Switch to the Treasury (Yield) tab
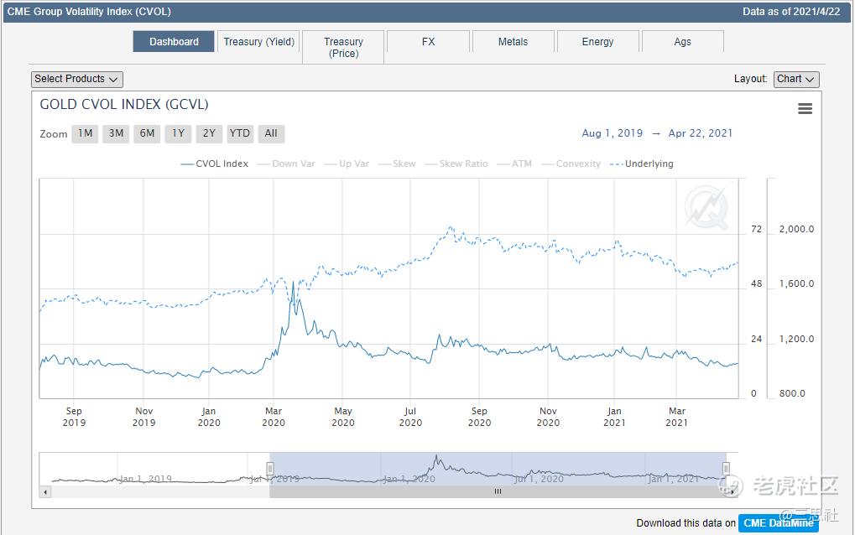The height and width of the screenshot is (535, 855). tap(259, 41)
